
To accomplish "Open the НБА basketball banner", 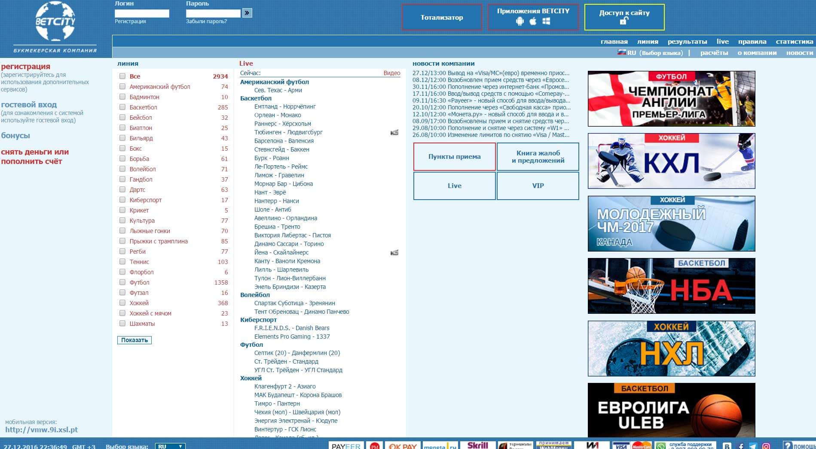I will click(x=671, y=286).
